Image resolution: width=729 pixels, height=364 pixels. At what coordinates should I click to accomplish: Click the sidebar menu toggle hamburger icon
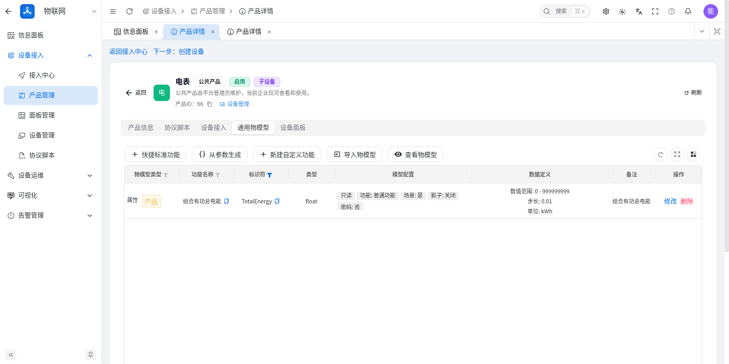(x=113, y=11)
